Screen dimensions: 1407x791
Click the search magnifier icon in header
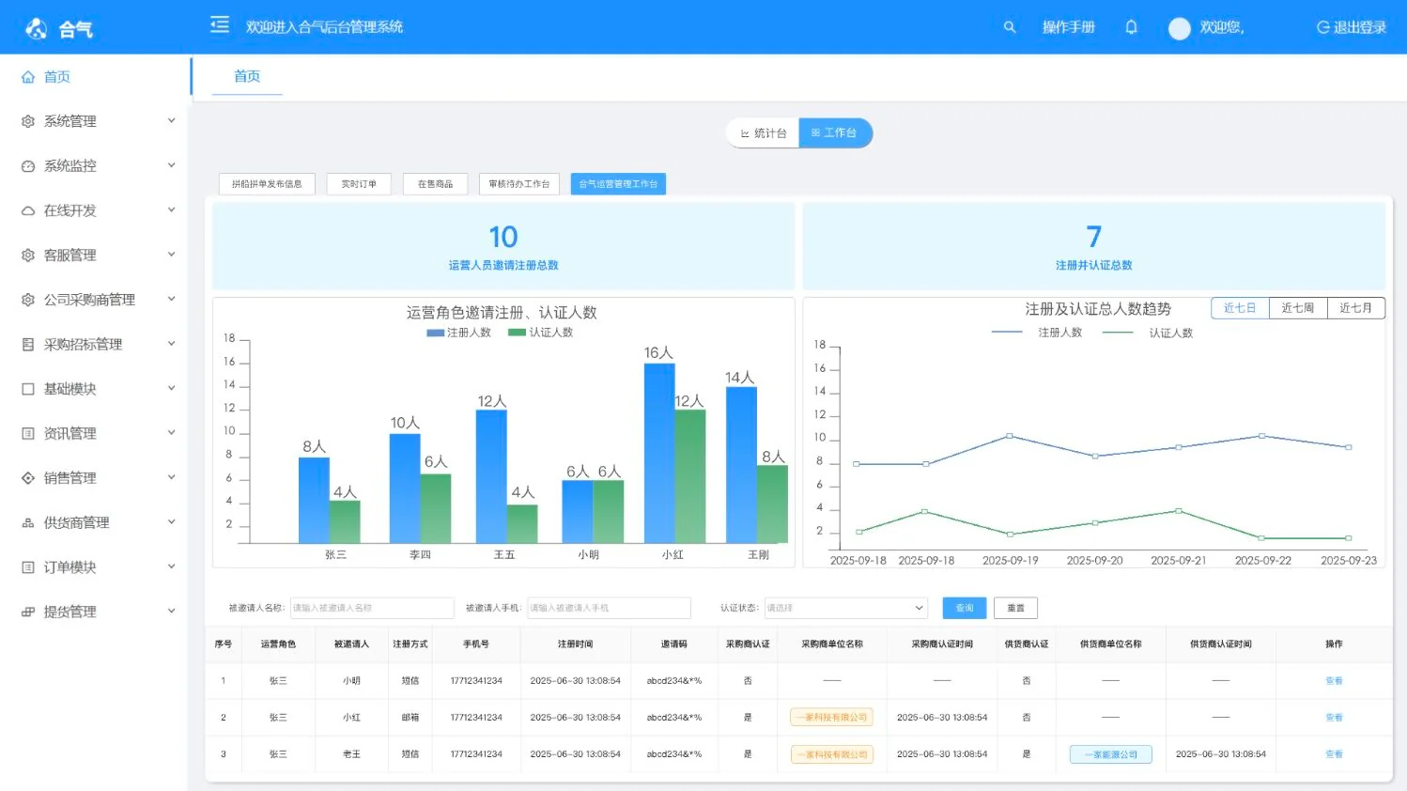click(1010, 27)
